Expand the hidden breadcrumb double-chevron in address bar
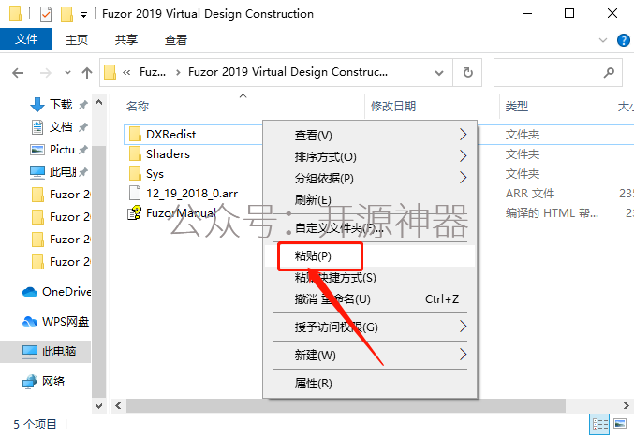The width and height of the screenshot is (634, 436). click(126, 73)
